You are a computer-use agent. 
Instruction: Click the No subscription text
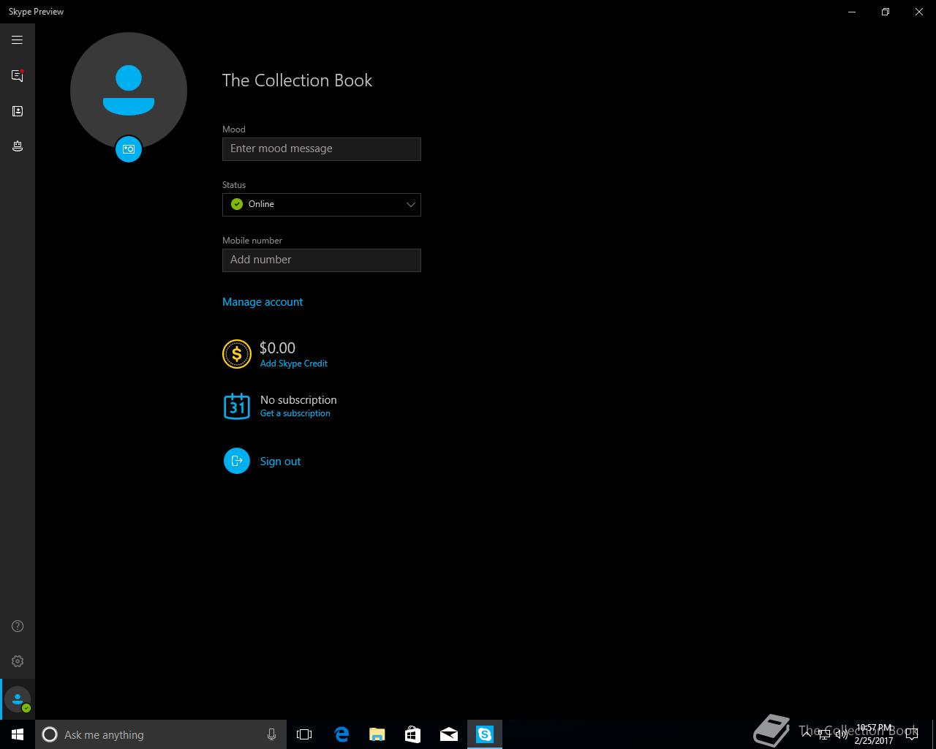(298, 400)
